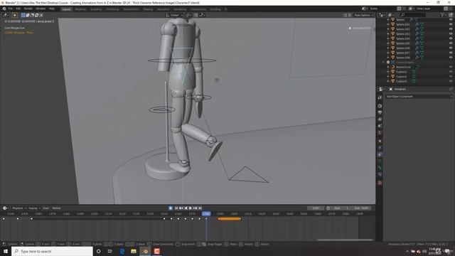Click the current frame number field
The width and height of the screenshot is (455, 256).
click(316, 208)
